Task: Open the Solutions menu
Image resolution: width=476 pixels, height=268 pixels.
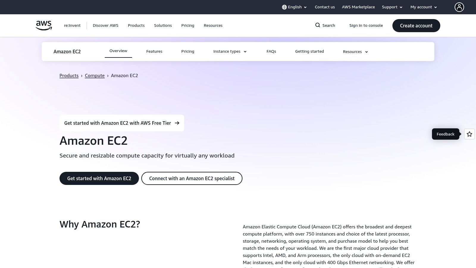Action: 163,25
